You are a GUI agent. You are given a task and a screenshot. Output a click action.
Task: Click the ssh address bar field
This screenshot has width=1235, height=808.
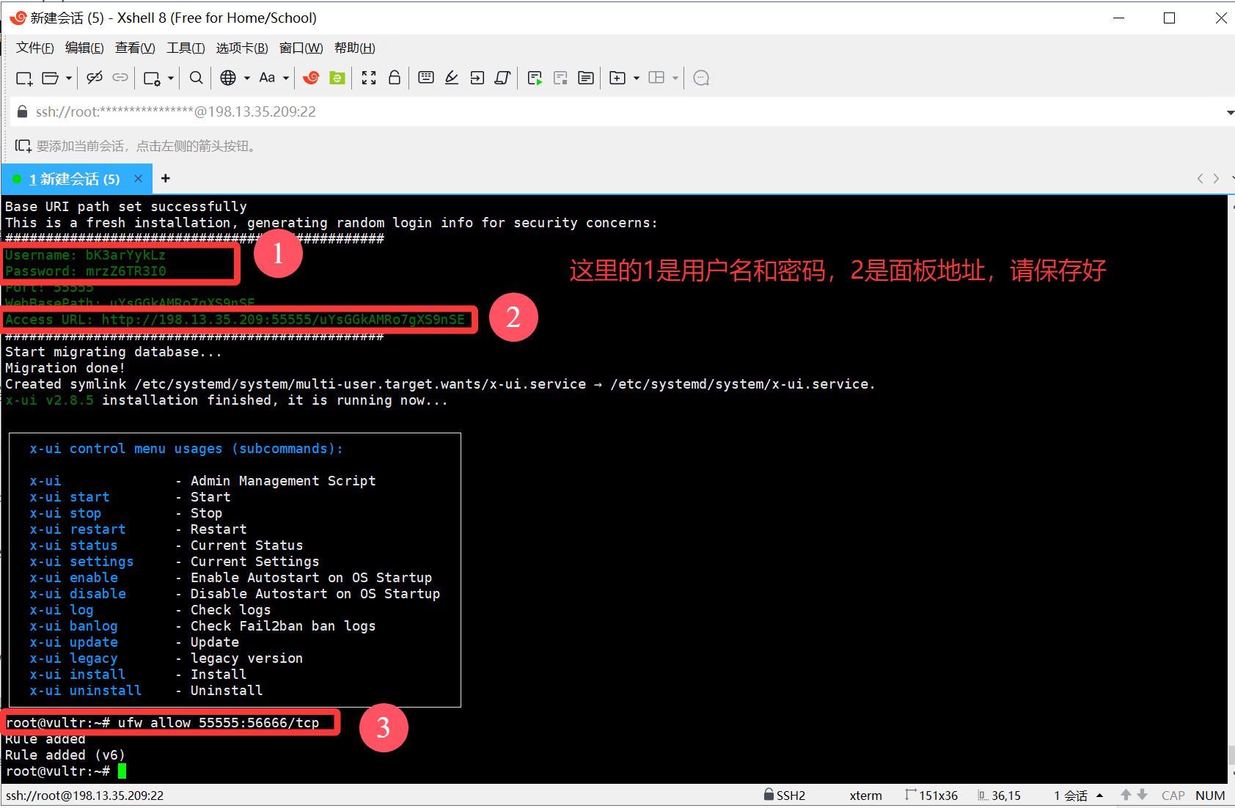513,111
